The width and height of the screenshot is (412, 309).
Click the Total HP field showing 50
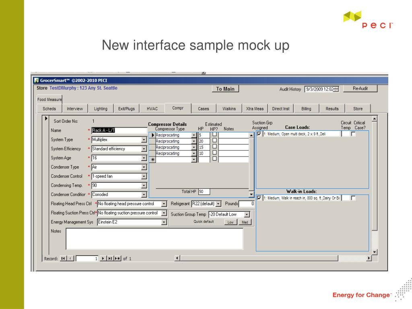coord(204,192)
